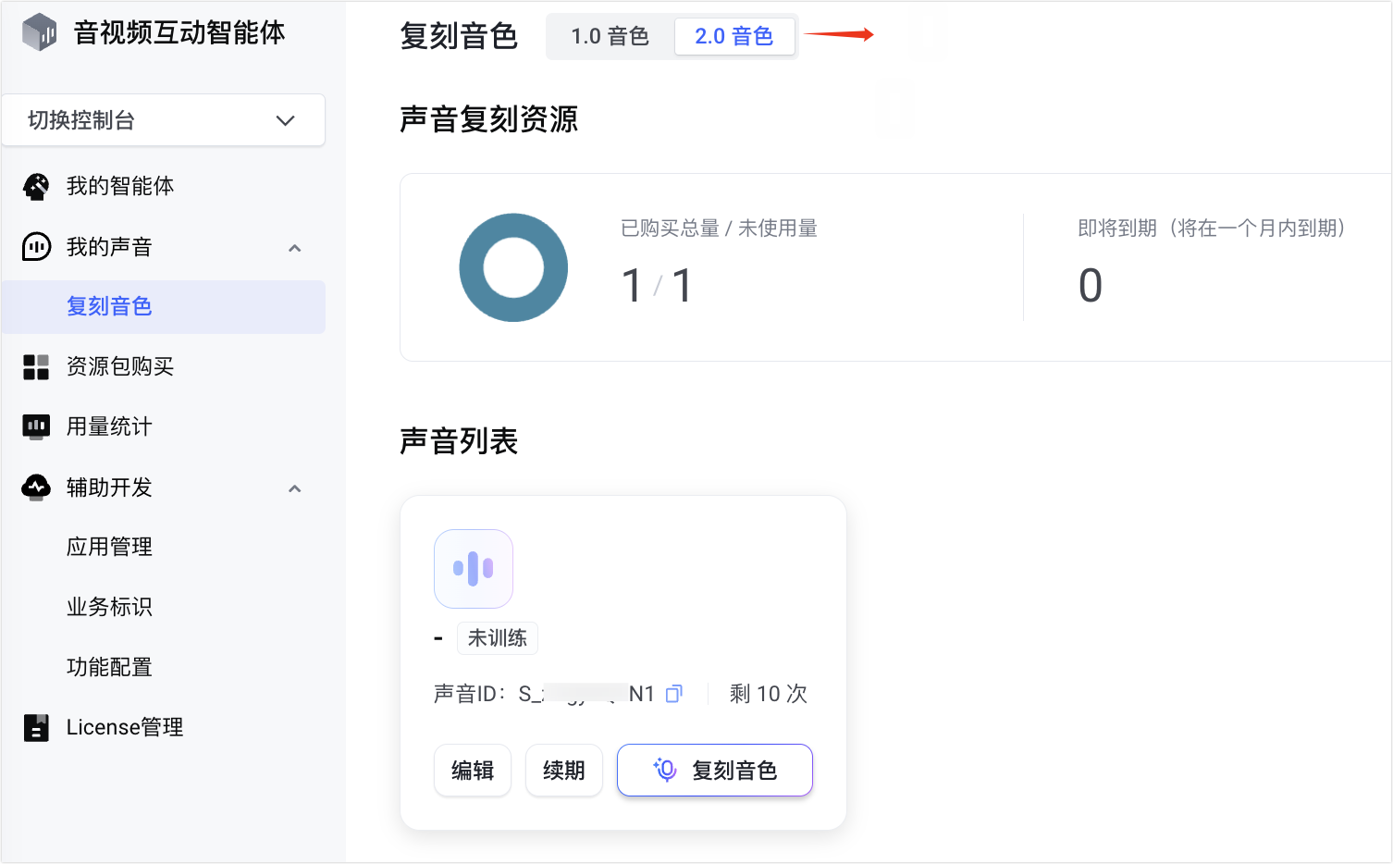Click the 剩 10 次 remaining count
The image size is (1393, 864).
point(768,694)
